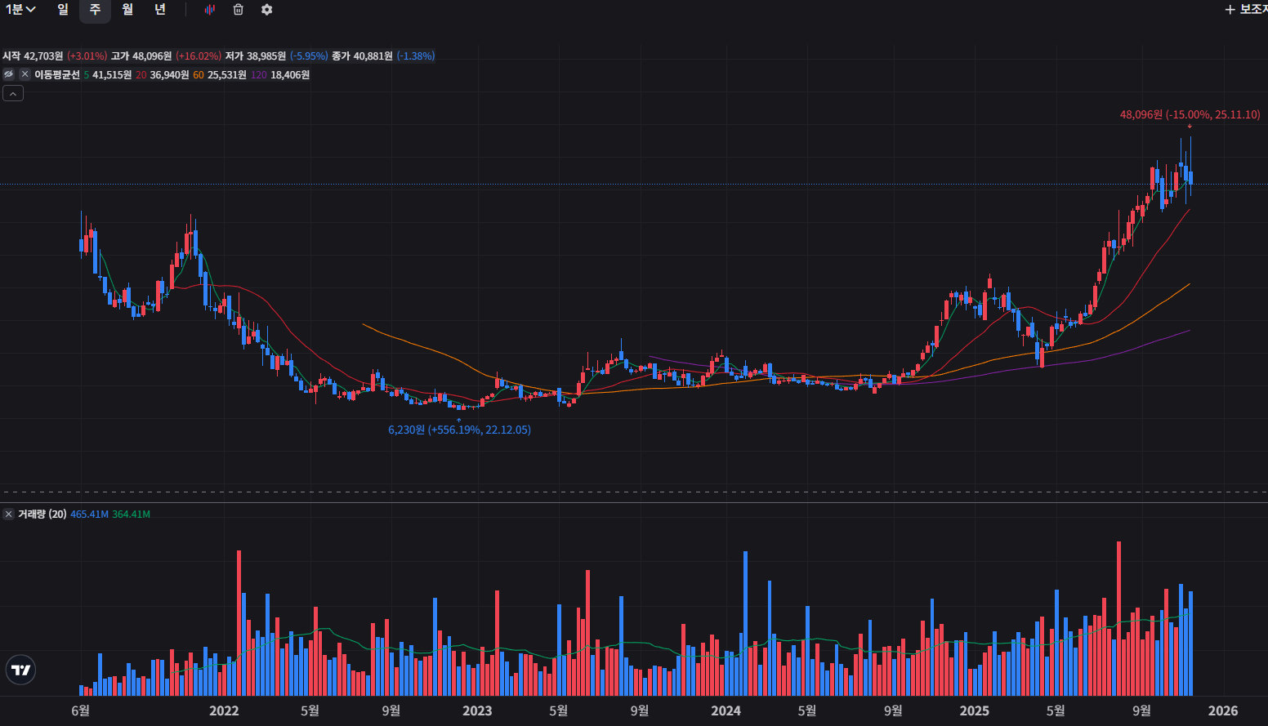Click the 6,230원 low price marker
Image resolution: width=1268 pixels, height=726 pixels.
tap(458, 430)
